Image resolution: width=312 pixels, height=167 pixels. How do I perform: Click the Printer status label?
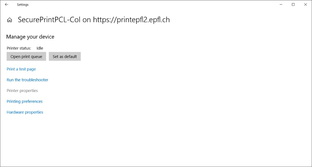pyautogui.click(x=19, y=48)
